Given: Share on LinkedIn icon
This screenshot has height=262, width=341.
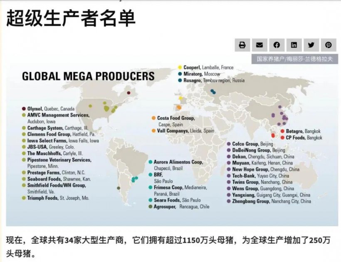Looking at the screenshot, I should tap(294, 45).
